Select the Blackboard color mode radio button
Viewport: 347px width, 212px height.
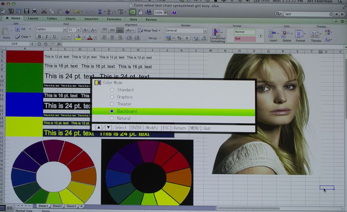112,111
